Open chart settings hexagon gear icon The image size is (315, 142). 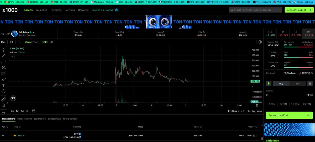tap(260, 42)
